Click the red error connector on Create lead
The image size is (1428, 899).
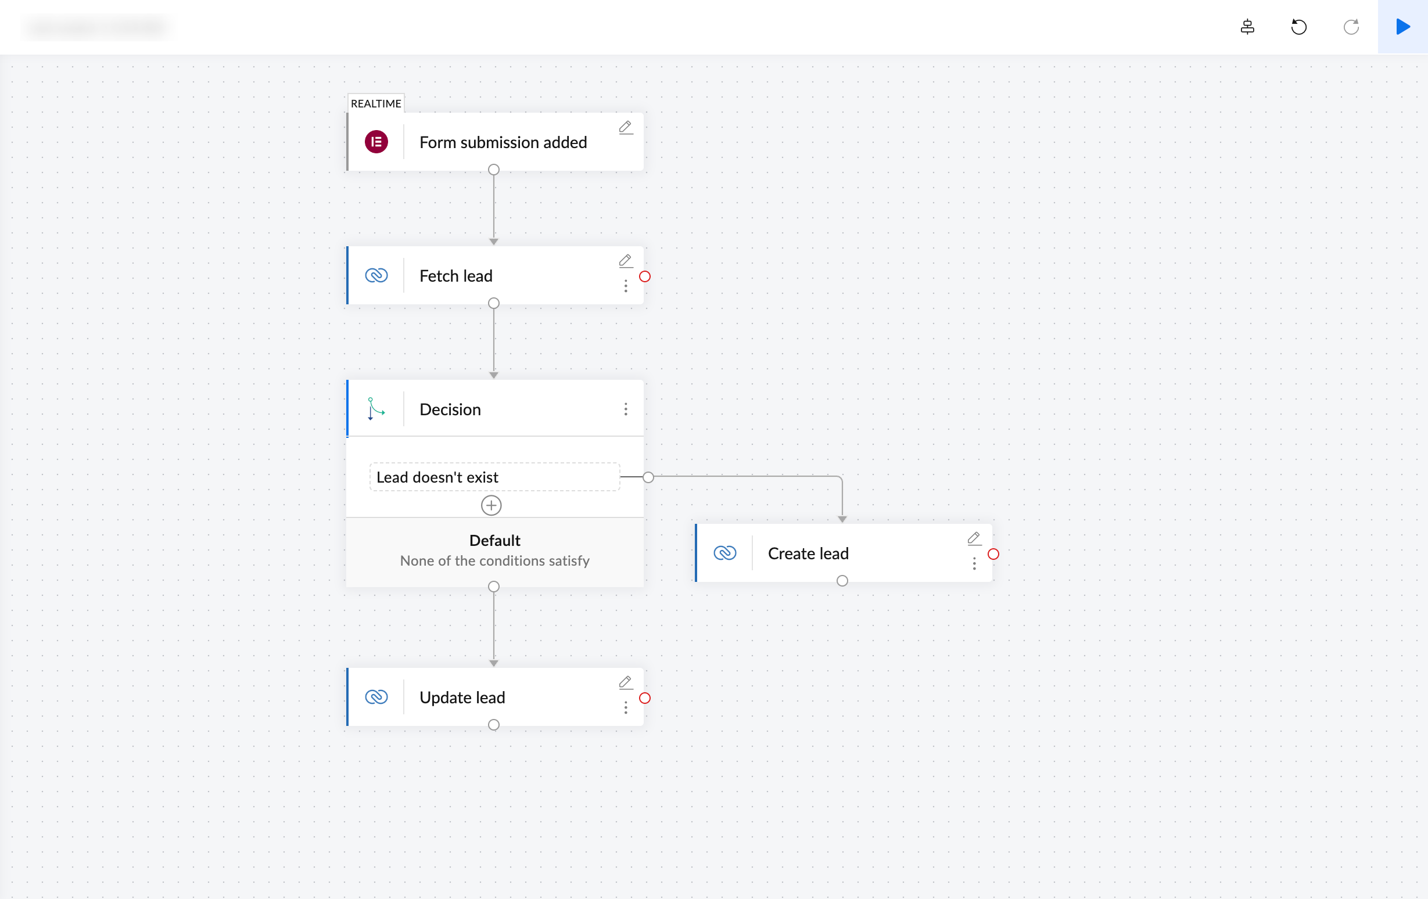(993, 554)
